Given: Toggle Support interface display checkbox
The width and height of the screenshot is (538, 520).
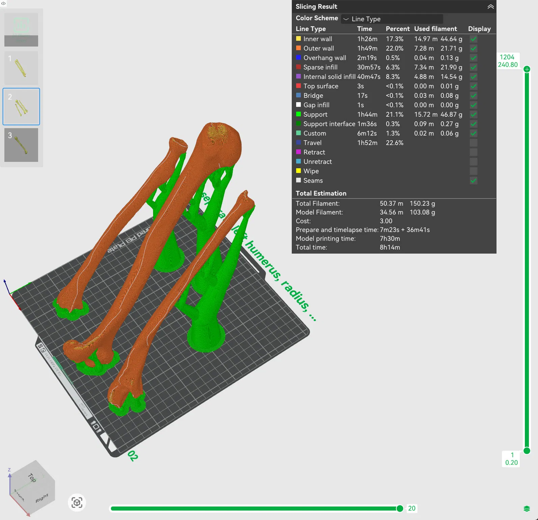Looking at the screenshot, I should point(474,124).
